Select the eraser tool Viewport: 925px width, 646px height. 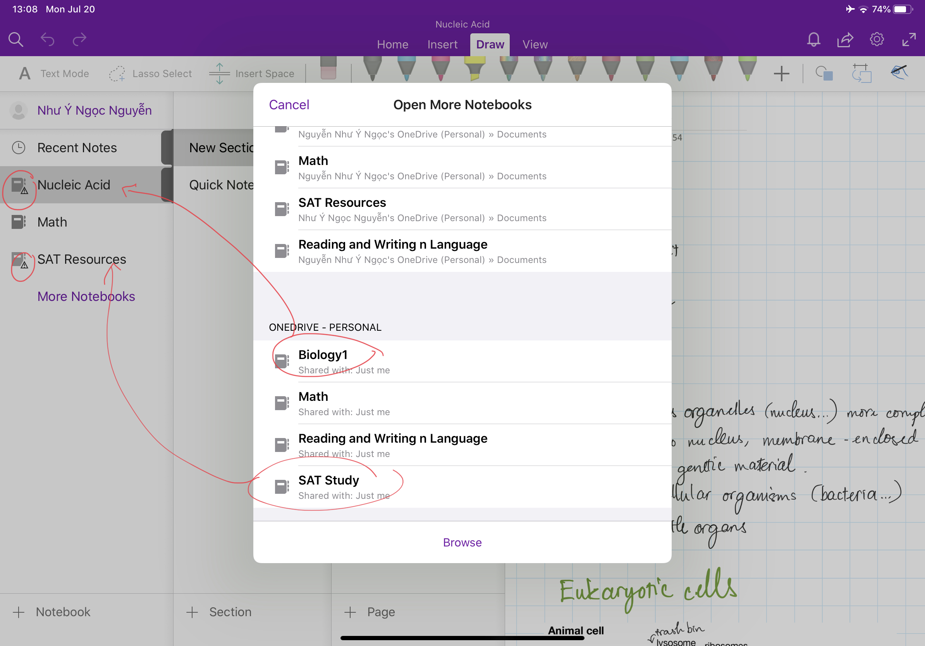(x=328, y=69)
